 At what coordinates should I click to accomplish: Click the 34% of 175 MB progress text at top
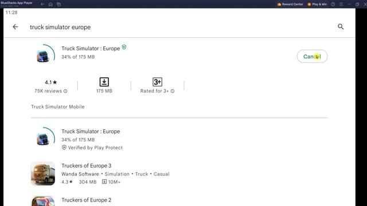point(78,57)
